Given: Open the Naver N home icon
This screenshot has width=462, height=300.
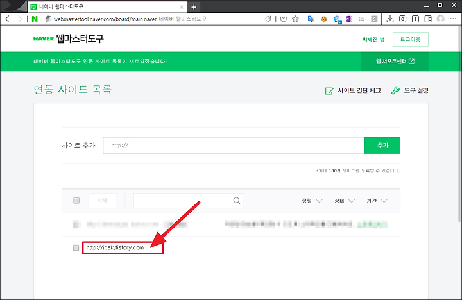Looking at the screenshot, I should tap(35, 19).
